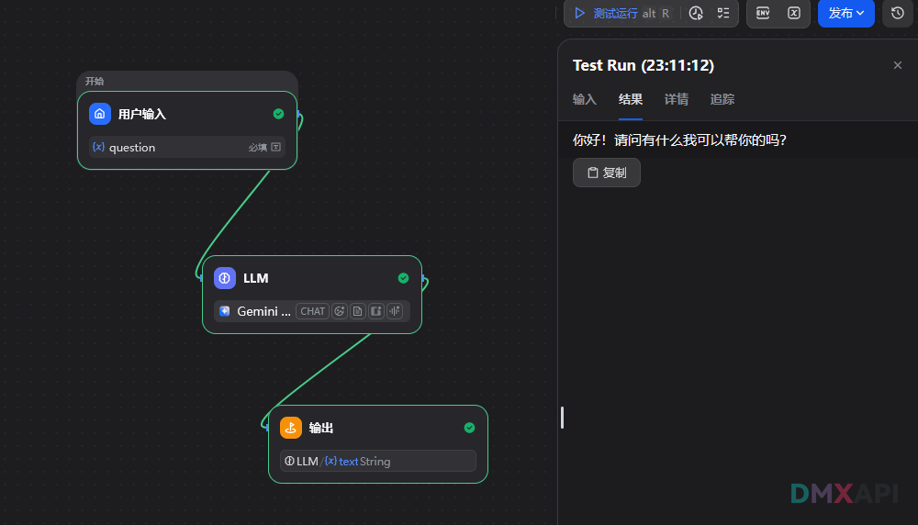Viewport: 918px width, 525px height.
Task: Switch to the 输入 tab
Action: (585, 99)
